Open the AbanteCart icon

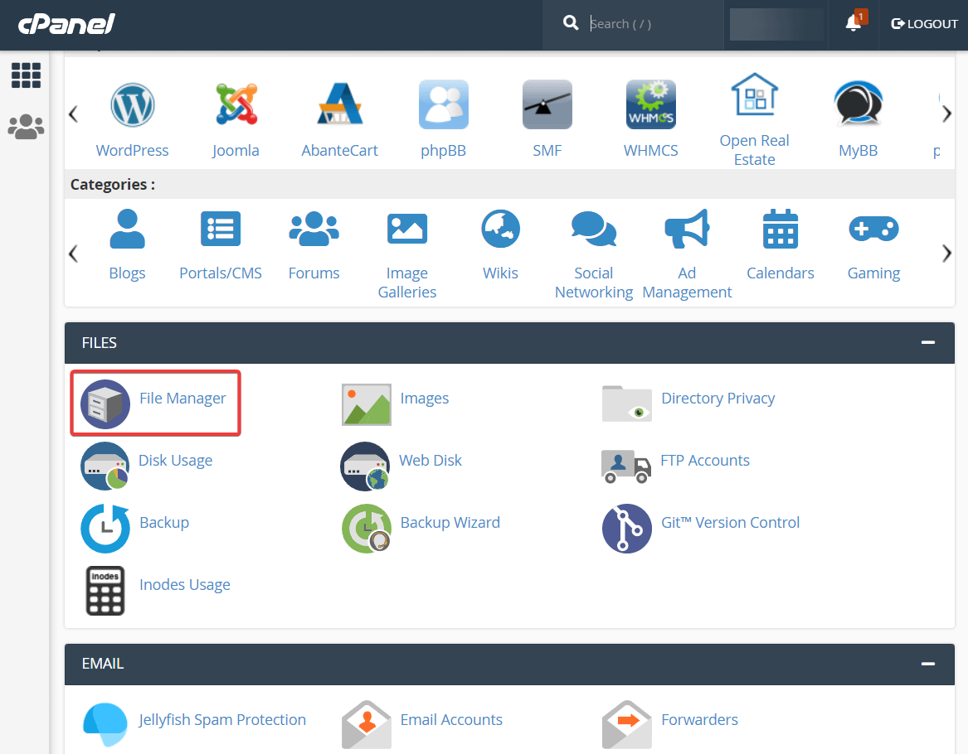click(x=339, y=104)
